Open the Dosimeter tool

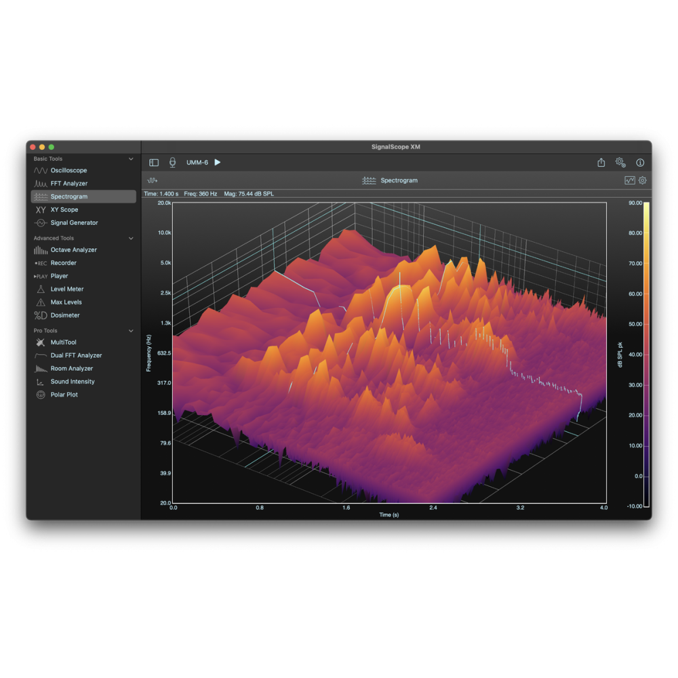pyautogui.click(x=64, y=315)
